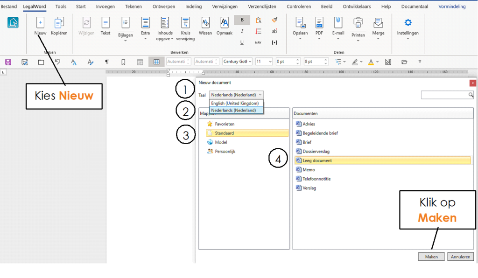Switch to the Tools tab

coord(61,7)
